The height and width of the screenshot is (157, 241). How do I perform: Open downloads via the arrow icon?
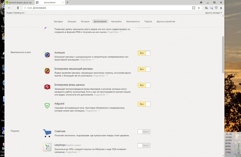(x=221, y=8)
